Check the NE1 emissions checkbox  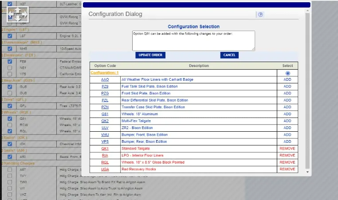(10, 68)
